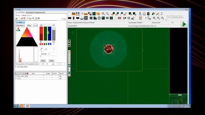205x115 pixels.
Task: Open the proportion comparison '>=' dropdown
Action: pyautogui.click(x=39, y=64)
